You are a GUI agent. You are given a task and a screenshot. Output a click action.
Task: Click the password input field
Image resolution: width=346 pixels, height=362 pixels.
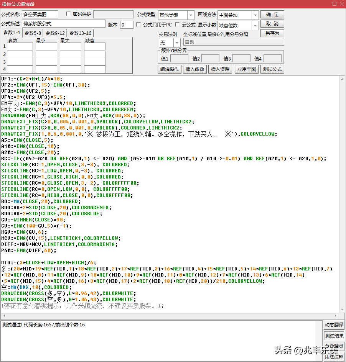[x=113, y=14]
